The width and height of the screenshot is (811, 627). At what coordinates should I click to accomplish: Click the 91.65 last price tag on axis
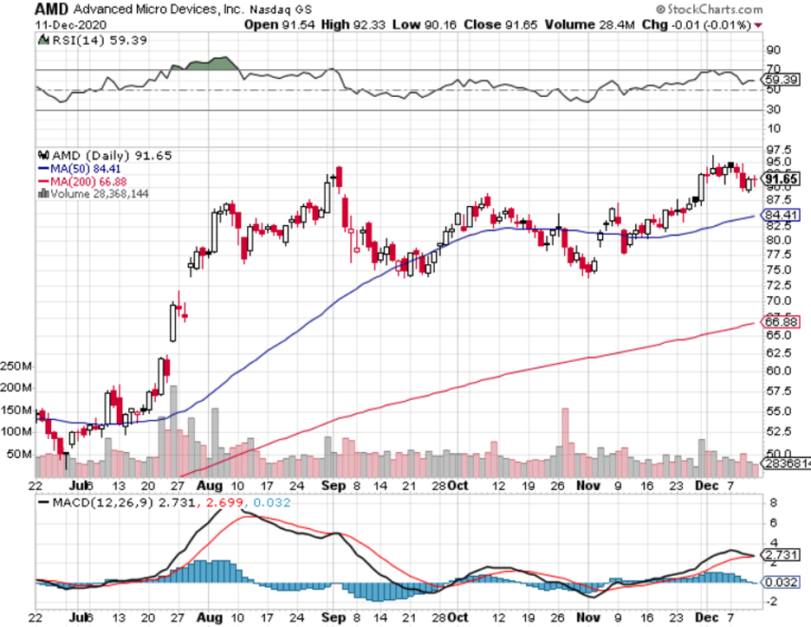point(781,179)
